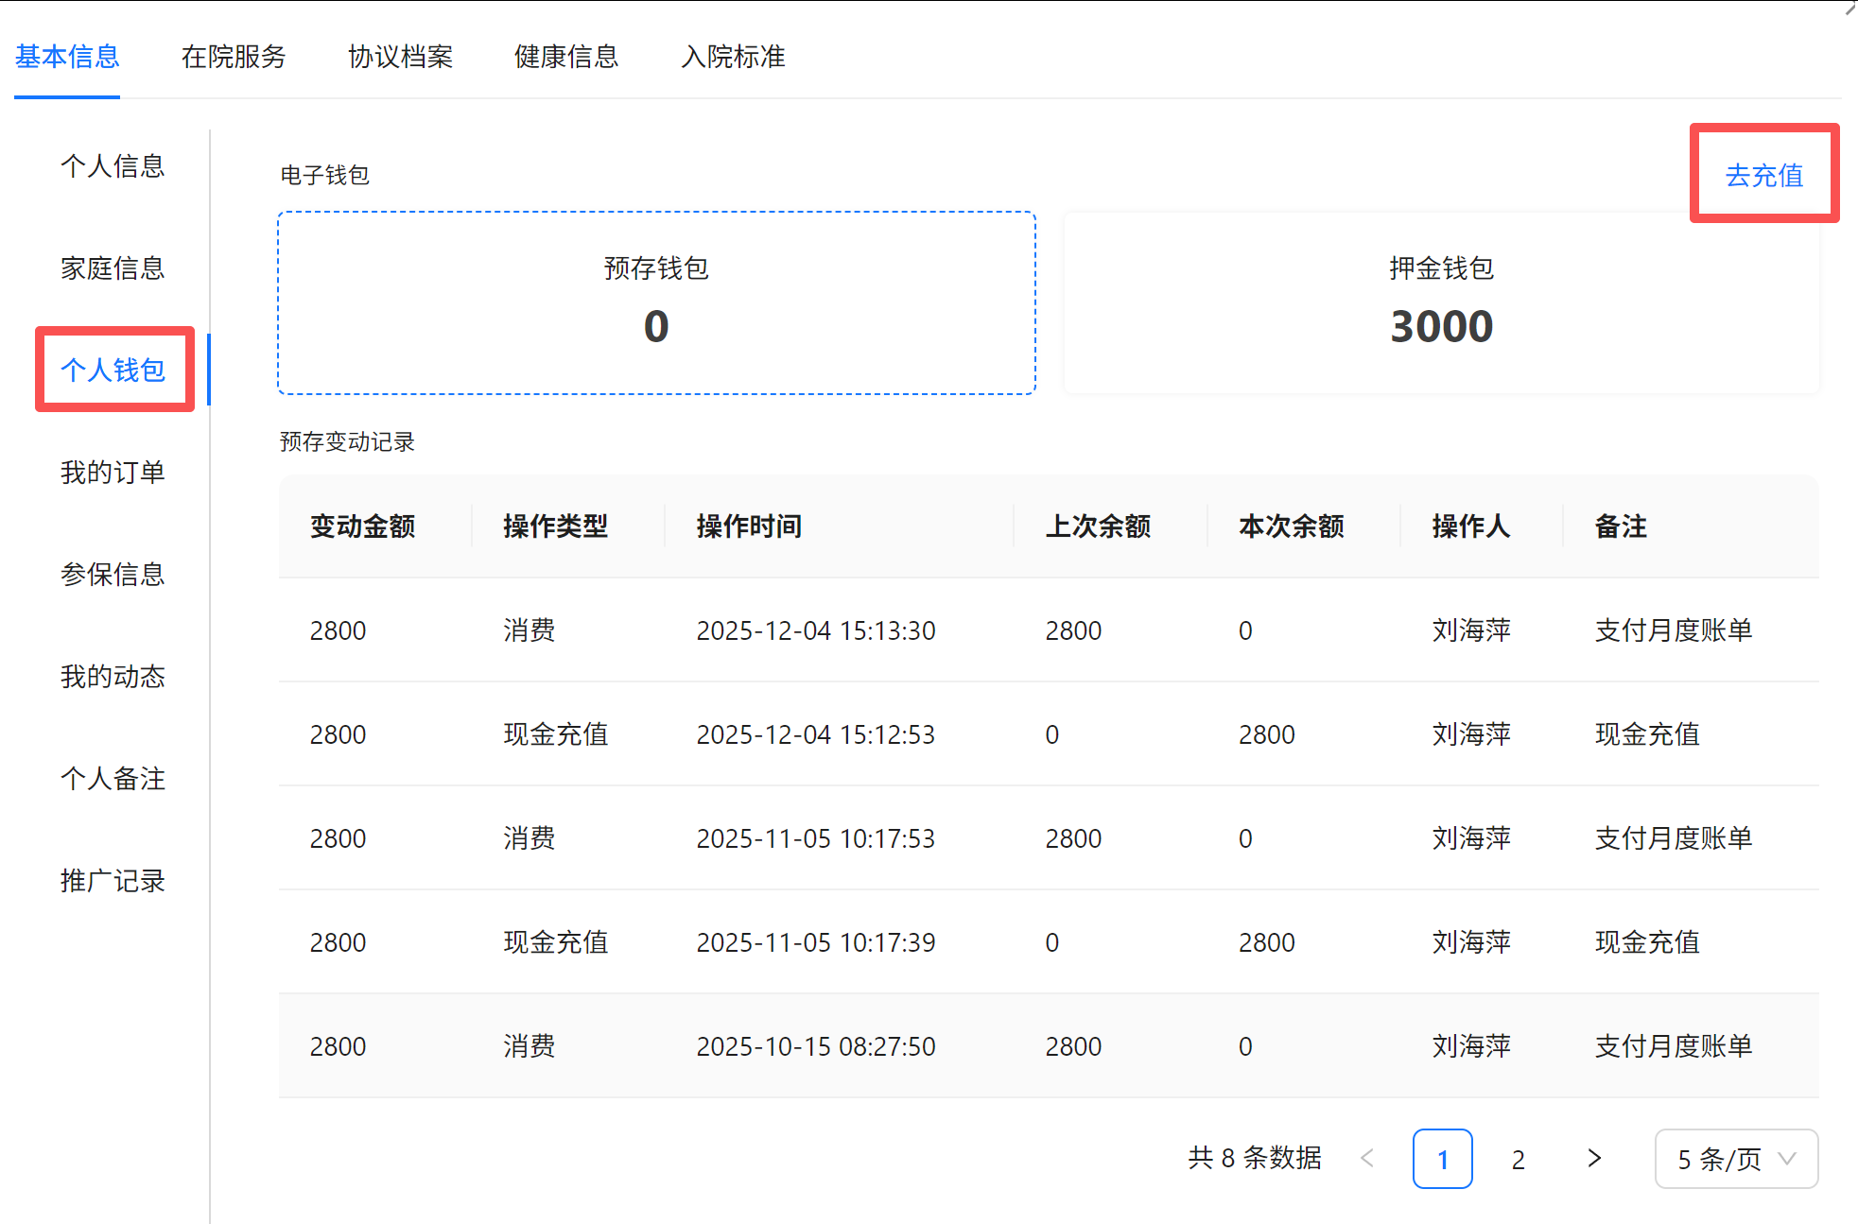Open 家庭信息 in the sidebar
Viewport: 1858px width, 1224px height.
click(113, 268)
